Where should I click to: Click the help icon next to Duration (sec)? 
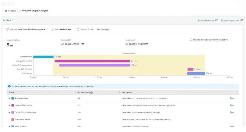(x=92, y=93)
